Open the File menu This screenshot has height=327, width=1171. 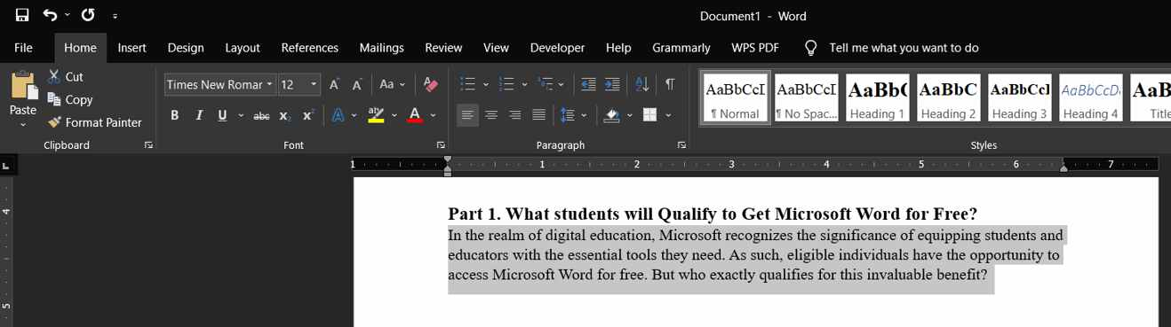[23, 48]
